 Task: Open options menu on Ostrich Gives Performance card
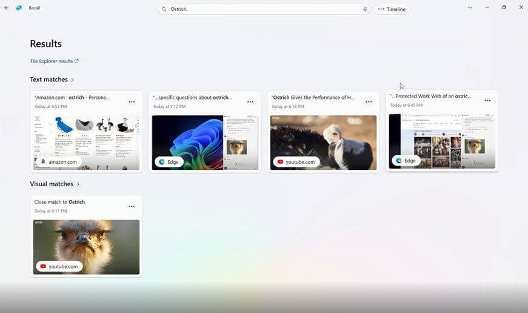(x=369, y=102)
